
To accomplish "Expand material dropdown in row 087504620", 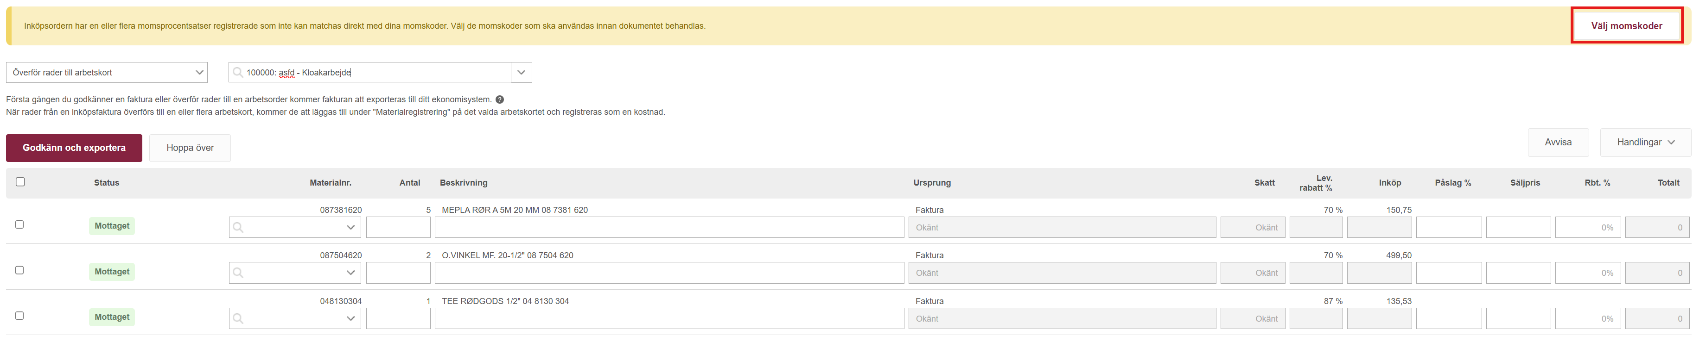I will pyautogui.click(x=350, y=273).
